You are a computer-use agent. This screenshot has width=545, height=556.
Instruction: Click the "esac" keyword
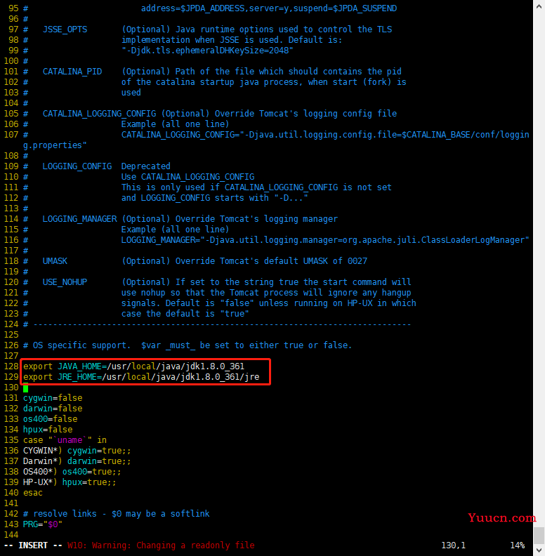32,493
